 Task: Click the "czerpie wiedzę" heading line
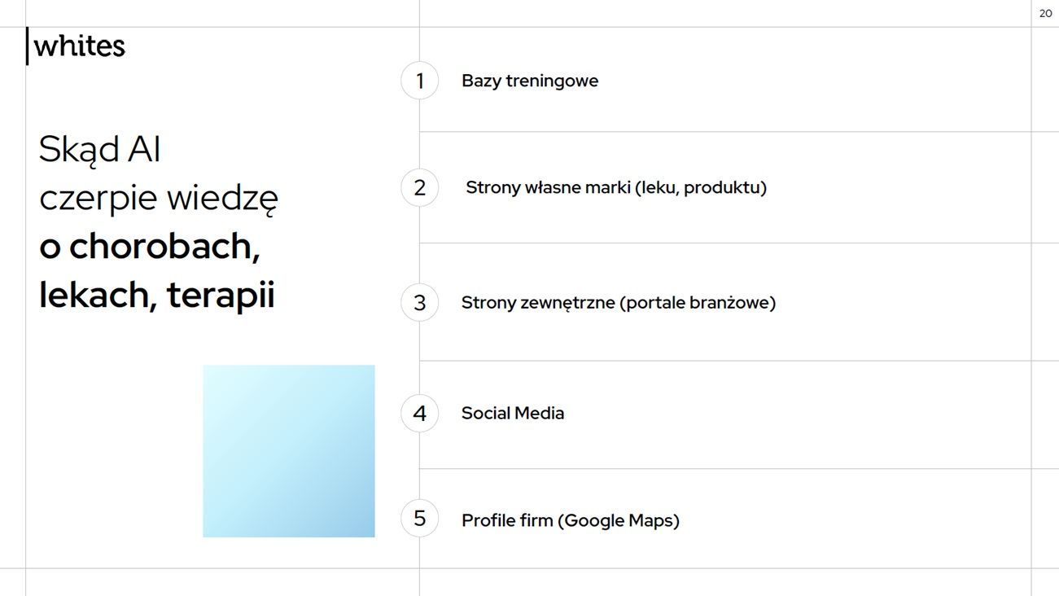click(159, 198)
